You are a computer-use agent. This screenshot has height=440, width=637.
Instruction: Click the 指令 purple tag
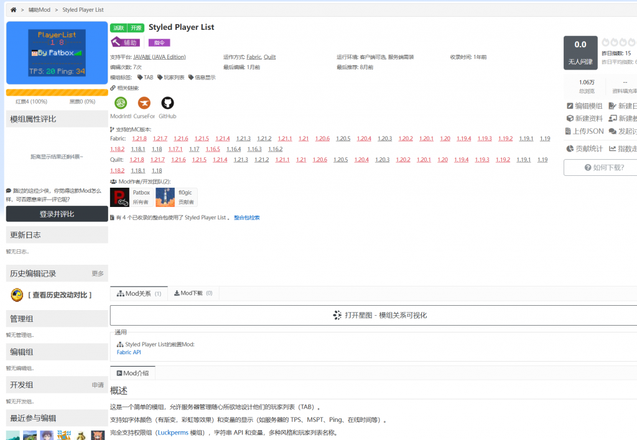(159, 43)
